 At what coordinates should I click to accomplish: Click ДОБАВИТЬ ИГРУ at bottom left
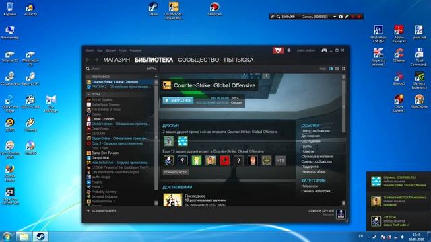click(x=102, y=210)
